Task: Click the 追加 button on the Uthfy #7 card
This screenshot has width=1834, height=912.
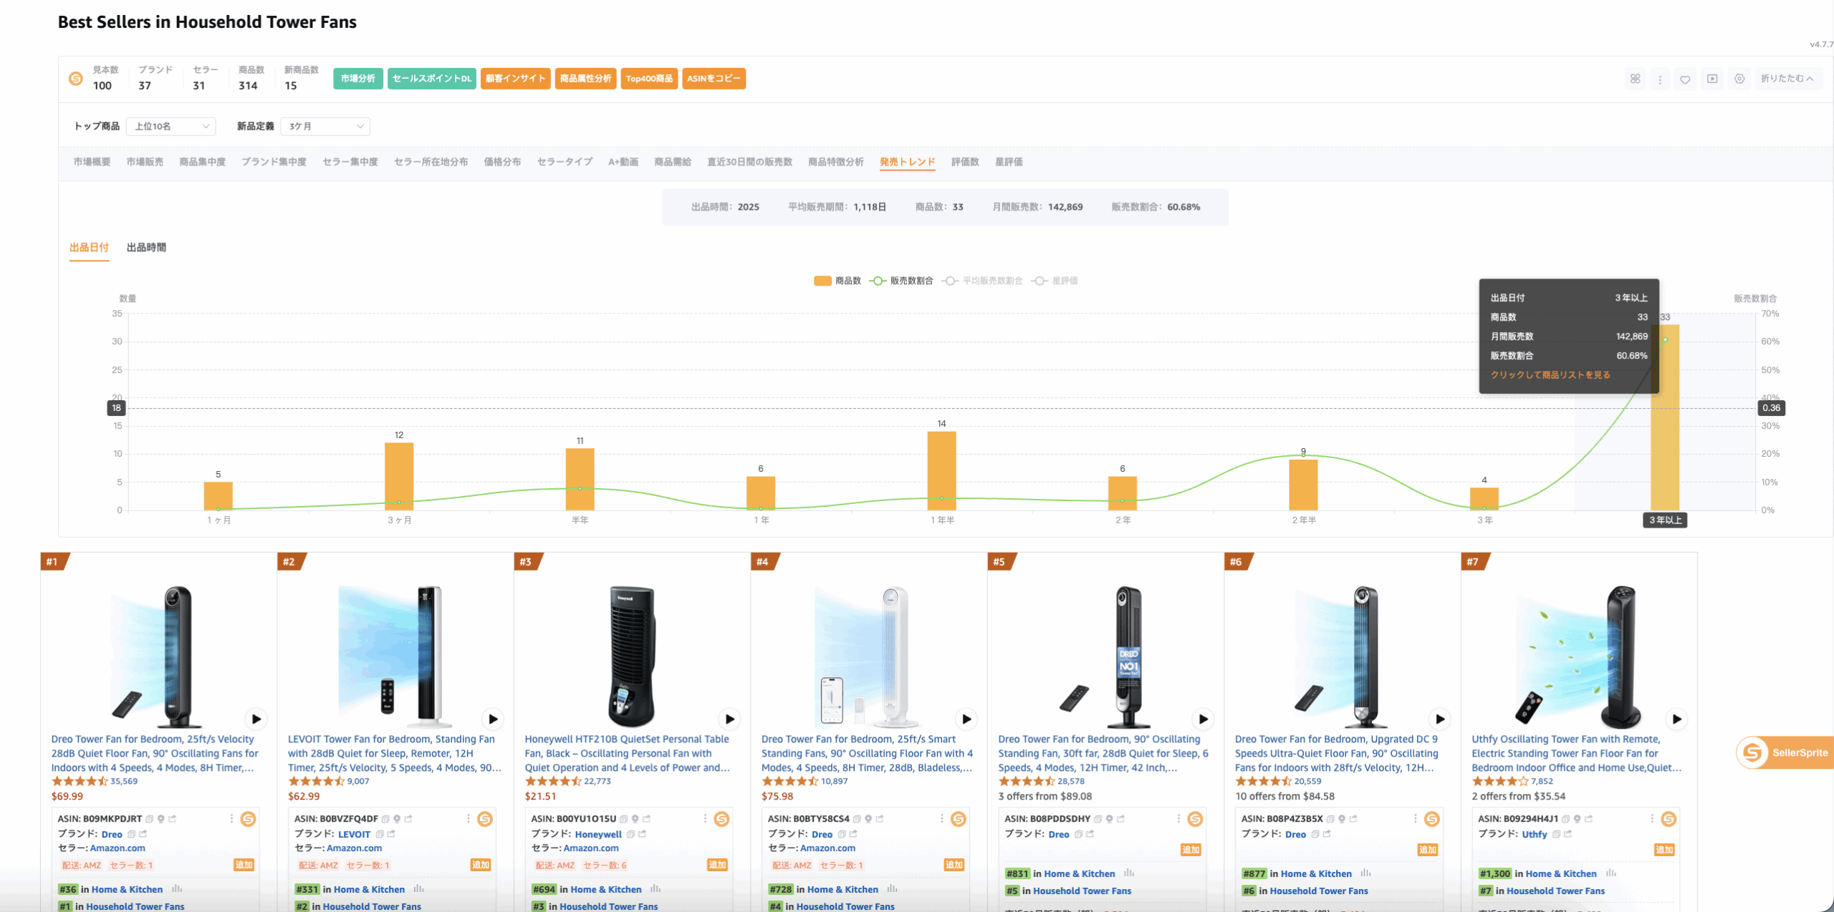Action: (x=1663, y=850)
